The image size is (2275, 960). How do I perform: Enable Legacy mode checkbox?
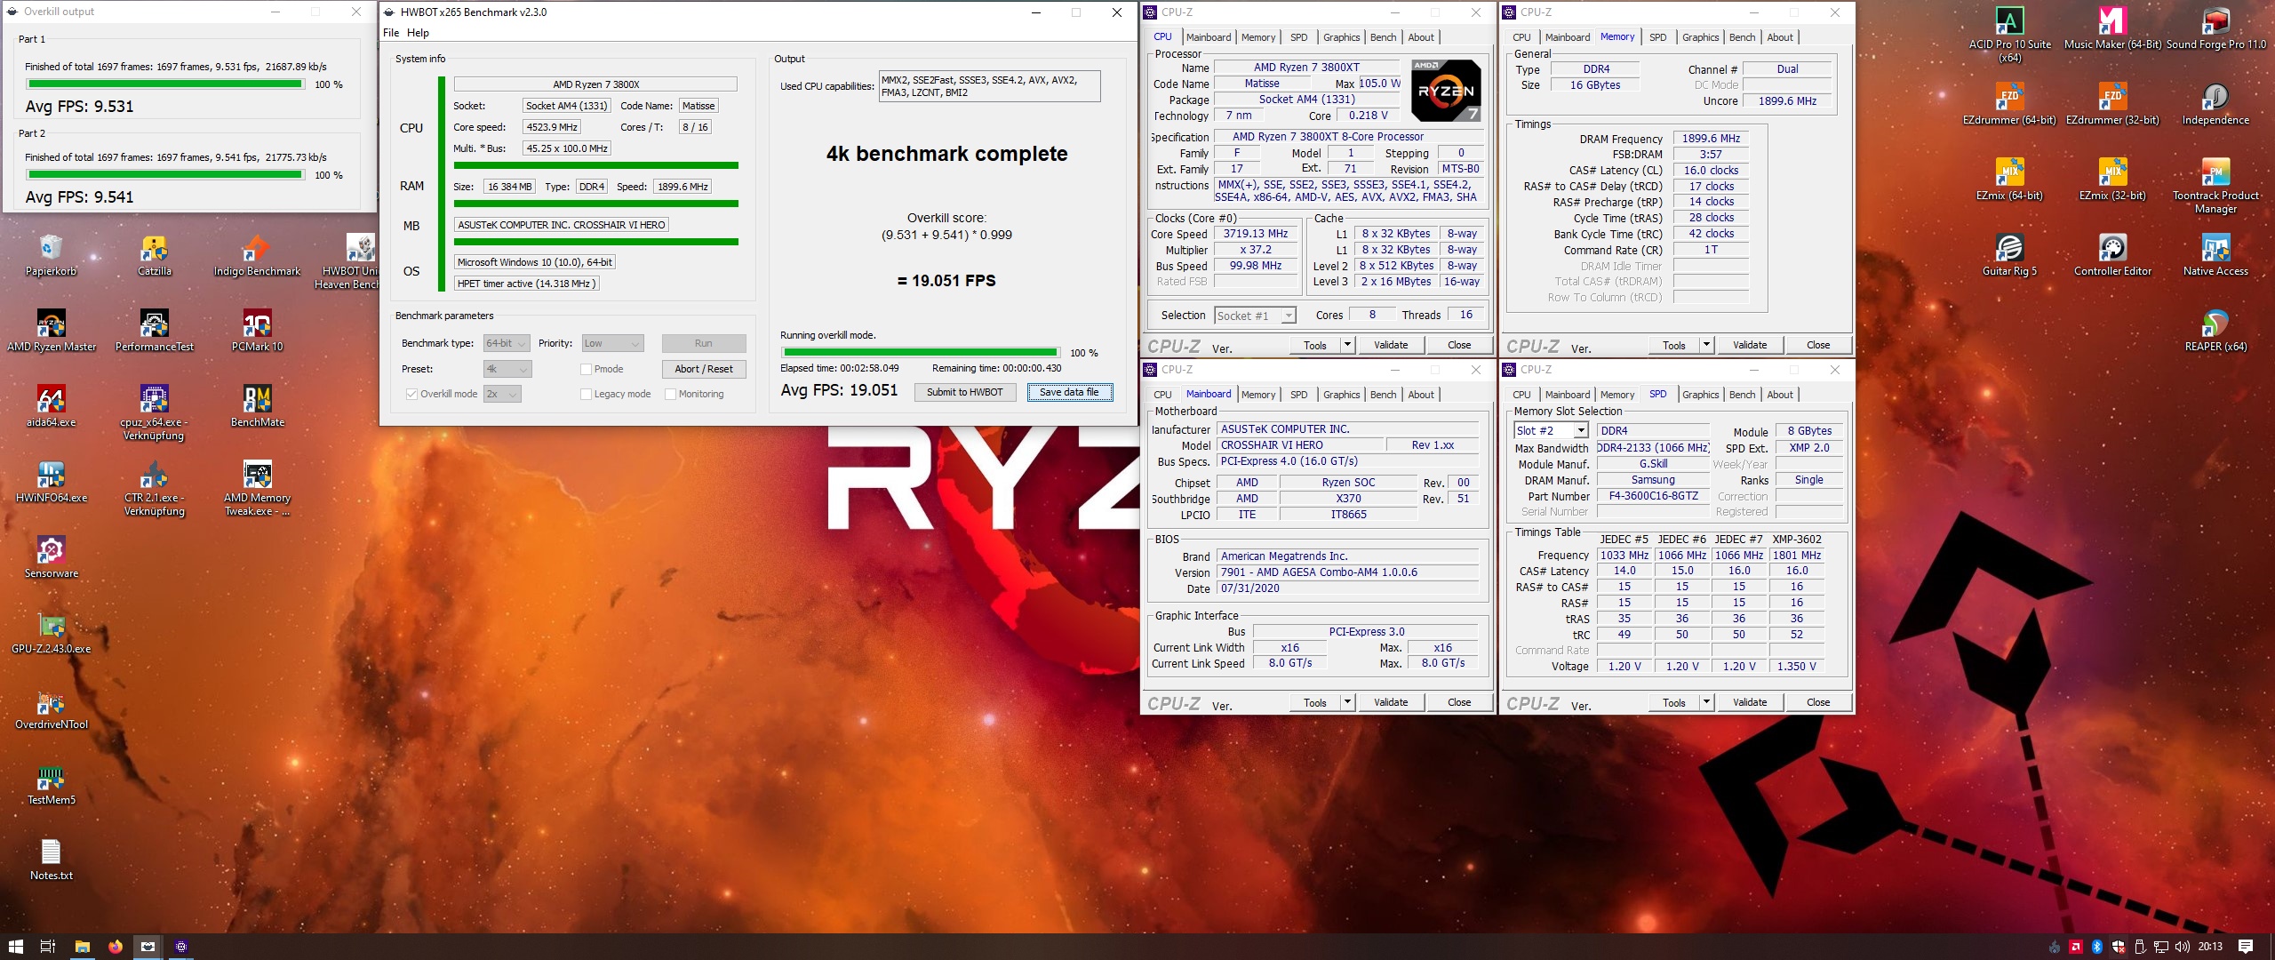pos(586,394)
